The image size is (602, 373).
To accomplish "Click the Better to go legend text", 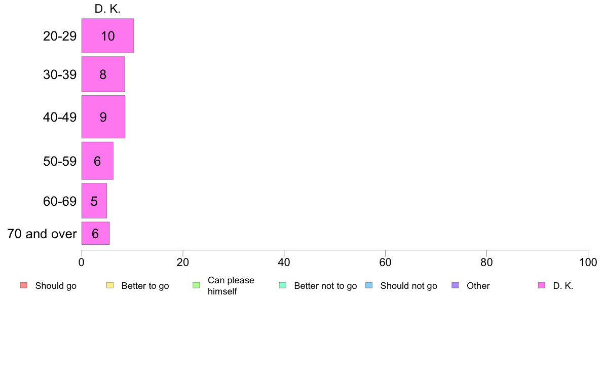I will 145,286.
